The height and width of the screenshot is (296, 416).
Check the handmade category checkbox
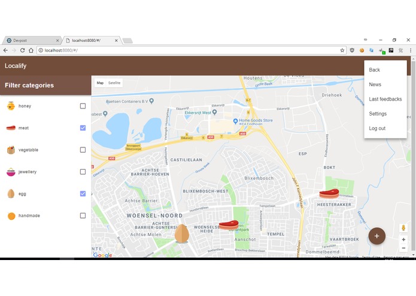click(x=83, y=216)
